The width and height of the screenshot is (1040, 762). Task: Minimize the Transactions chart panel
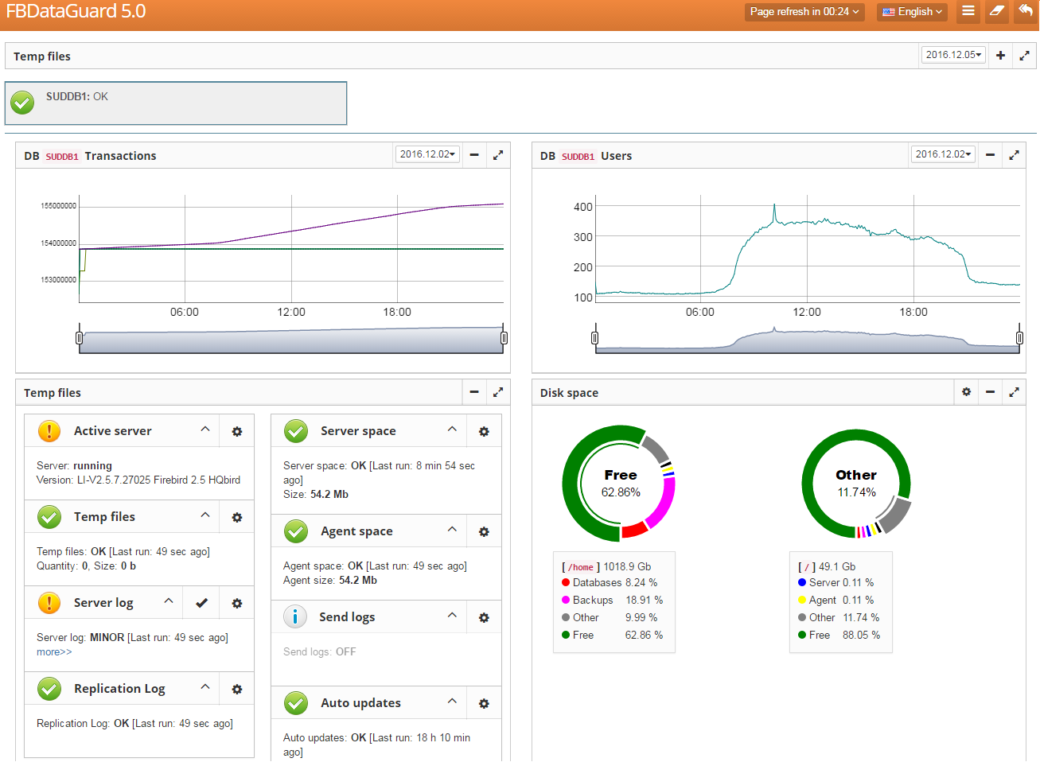474,155
